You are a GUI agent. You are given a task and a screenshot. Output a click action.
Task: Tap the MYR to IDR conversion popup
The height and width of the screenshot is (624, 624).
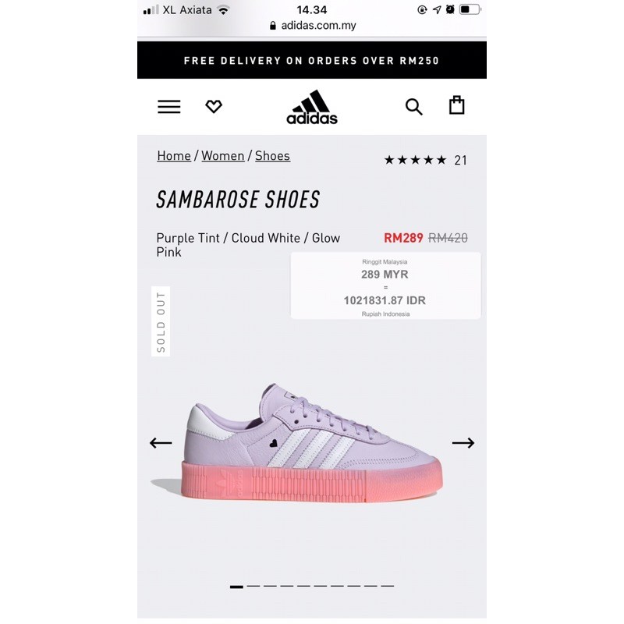coord(385,285)
